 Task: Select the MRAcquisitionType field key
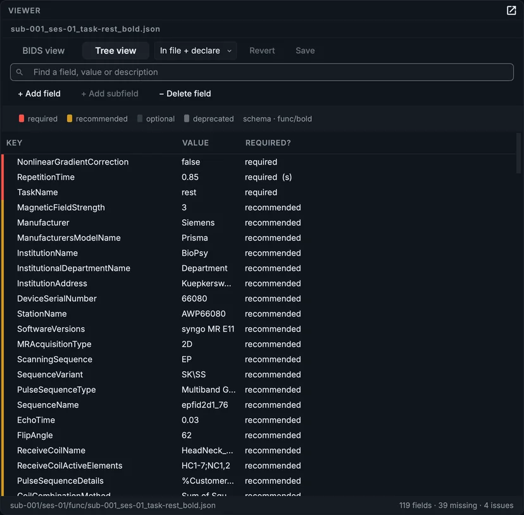(54, 344)
